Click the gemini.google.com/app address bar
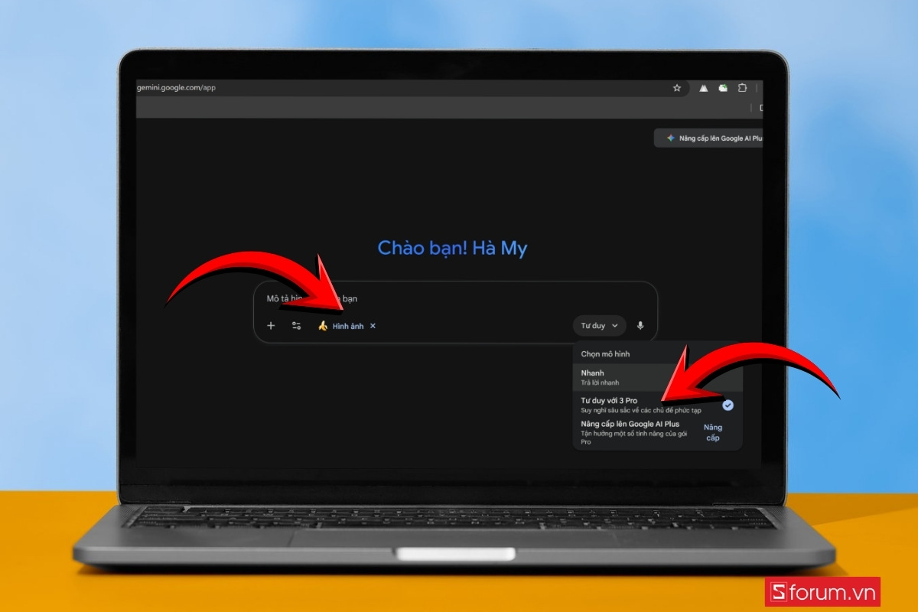The width and height of the screenshot is (918, 612). click(x=412, y=88)
